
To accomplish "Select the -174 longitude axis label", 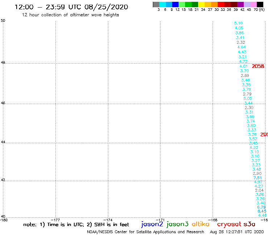I will pos(108,220).
